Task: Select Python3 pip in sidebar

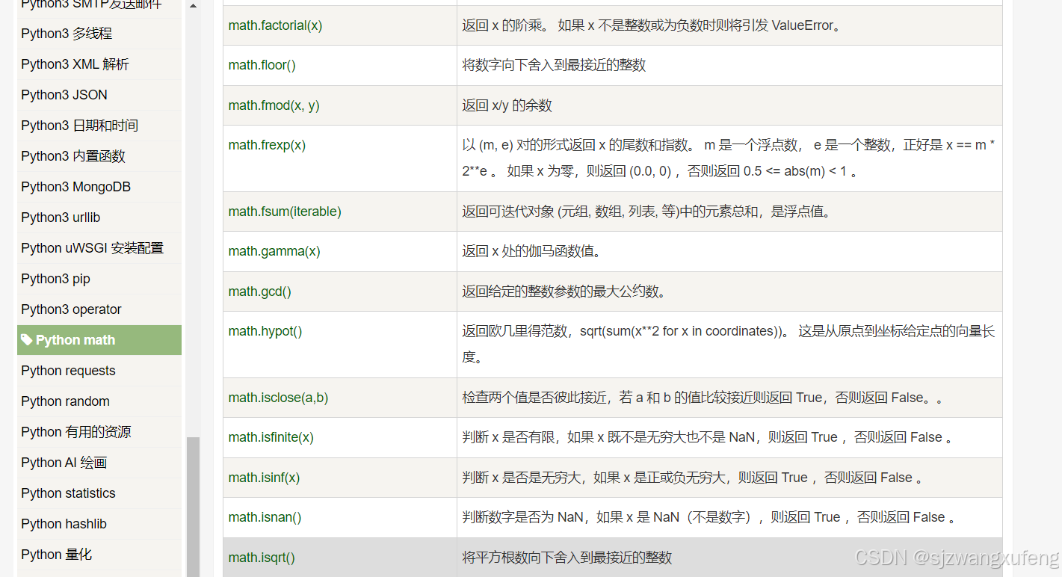Action: coord(55,278)
